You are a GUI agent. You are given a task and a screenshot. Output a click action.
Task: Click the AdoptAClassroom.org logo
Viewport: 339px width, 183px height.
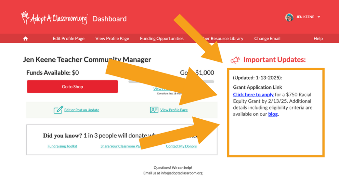coord(55,18)
